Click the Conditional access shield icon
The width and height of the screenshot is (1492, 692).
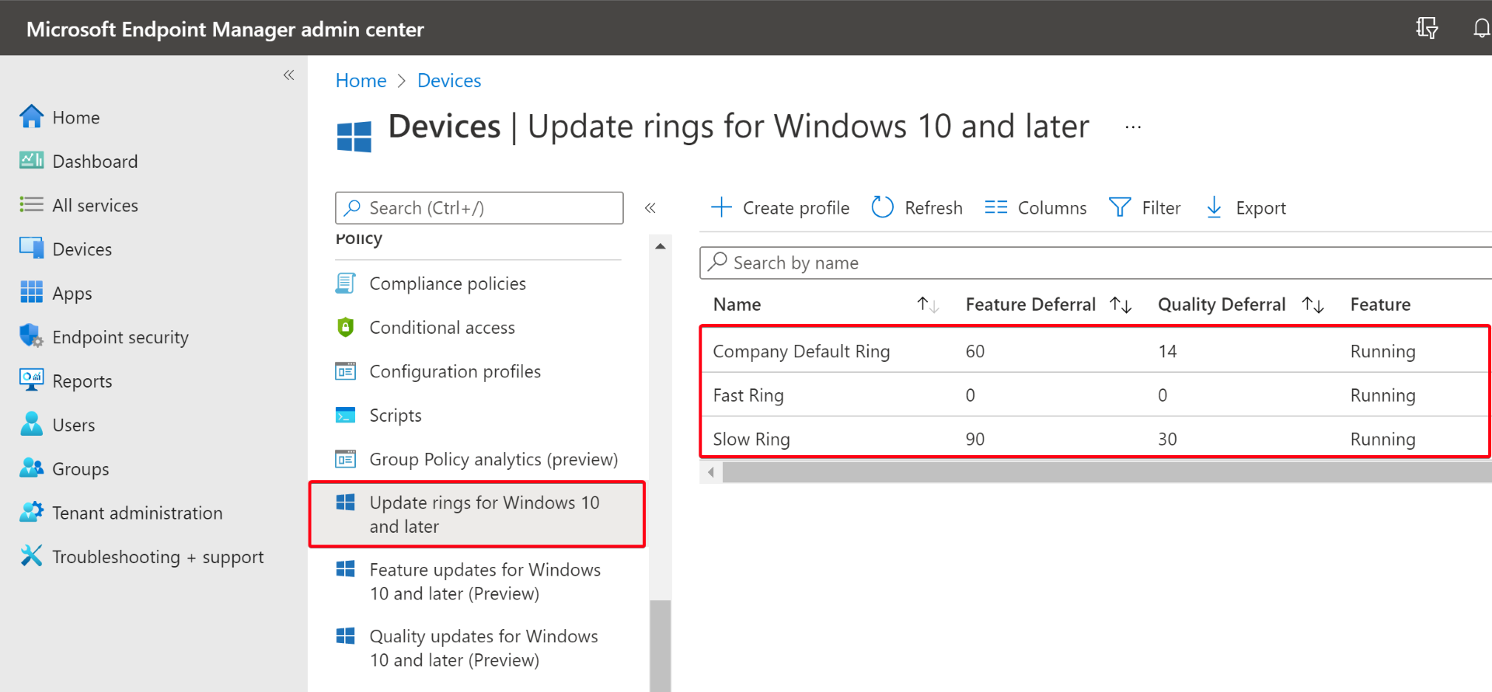point(345,327)
